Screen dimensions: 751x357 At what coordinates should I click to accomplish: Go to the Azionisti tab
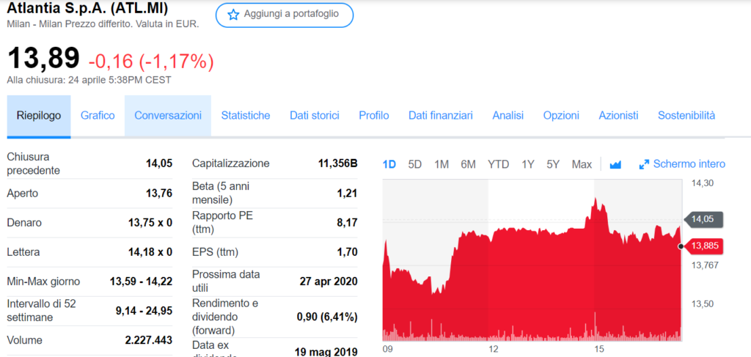pyautogui.click(x=618, y=116)
